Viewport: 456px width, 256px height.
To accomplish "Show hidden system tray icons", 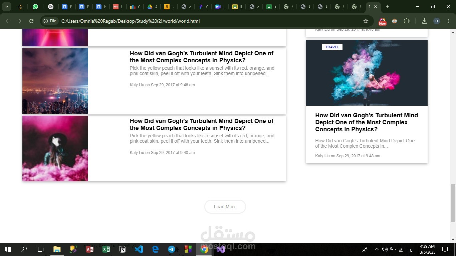I will (x=377, y=249).
